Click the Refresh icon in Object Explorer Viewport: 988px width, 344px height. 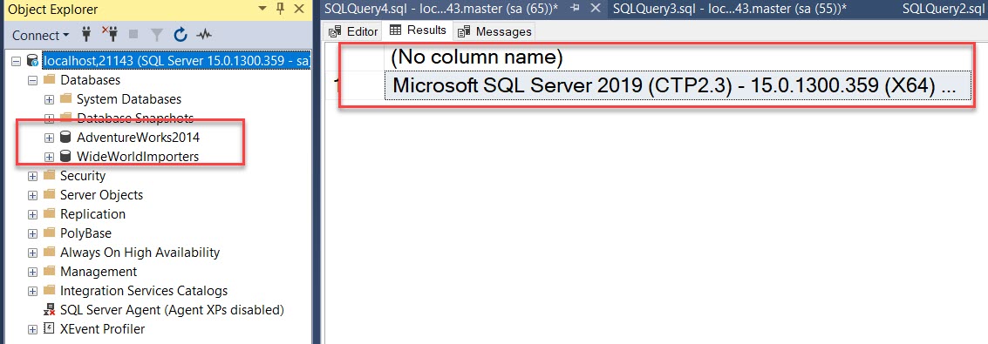[181, 35]
